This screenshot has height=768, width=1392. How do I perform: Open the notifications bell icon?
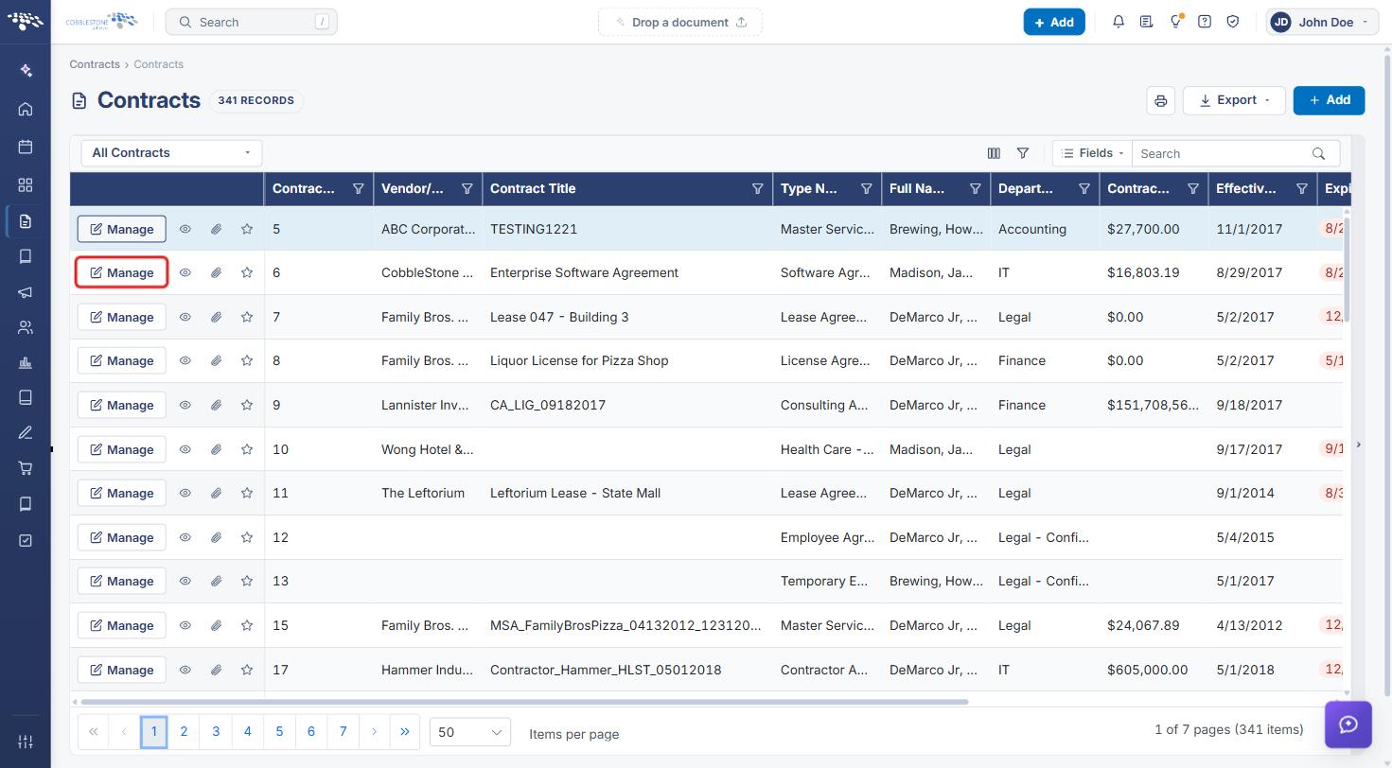coord(1119,22)
